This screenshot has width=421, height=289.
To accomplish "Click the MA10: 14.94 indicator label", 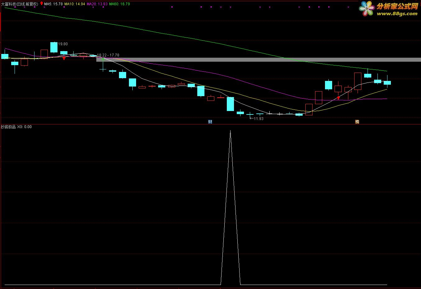I will [75, 4].
